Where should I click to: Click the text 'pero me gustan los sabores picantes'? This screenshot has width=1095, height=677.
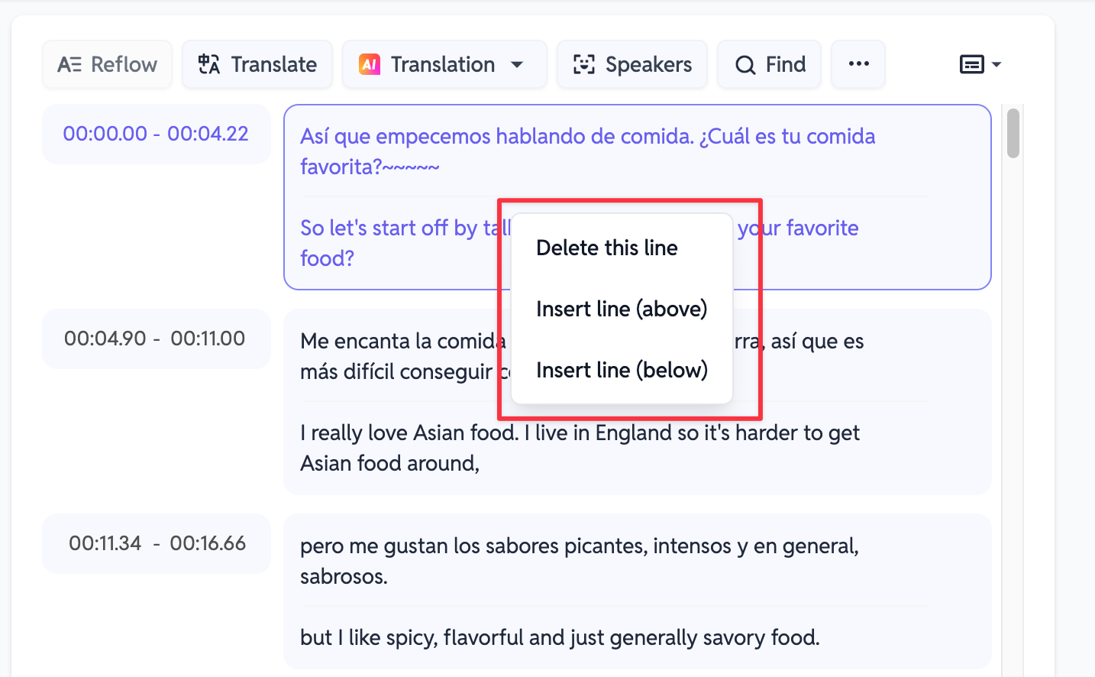[473, 546]
